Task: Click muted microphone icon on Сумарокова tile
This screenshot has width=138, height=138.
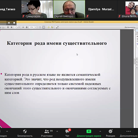Action: click(x=23, y=16)
